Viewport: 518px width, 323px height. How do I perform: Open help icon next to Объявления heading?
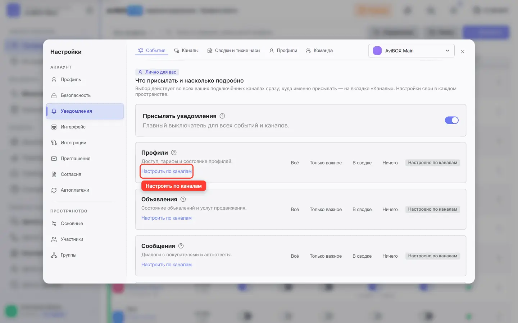pyautogui.click(x=183, y=199)
